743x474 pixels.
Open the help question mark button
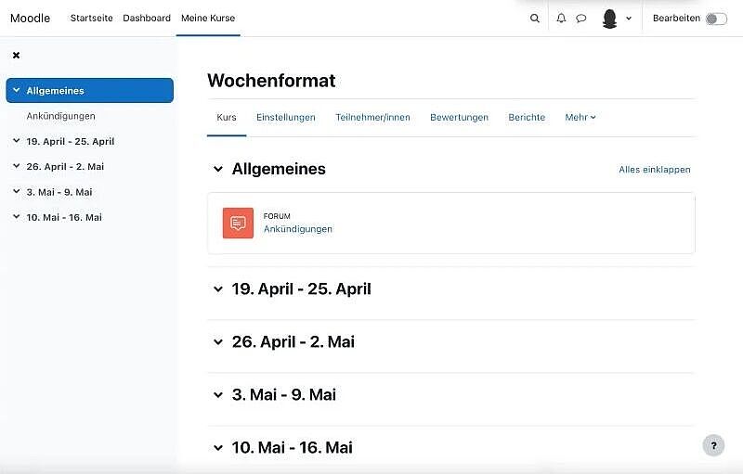coord(712,445)
